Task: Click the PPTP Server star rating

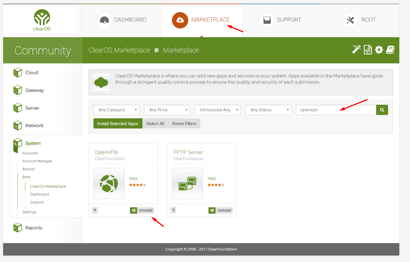Action: [216, 185]
